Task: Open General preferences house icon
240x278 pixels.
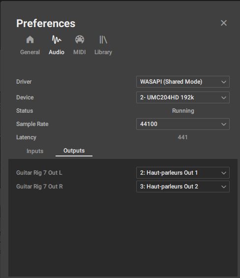Action: click(x=30, y=39)
